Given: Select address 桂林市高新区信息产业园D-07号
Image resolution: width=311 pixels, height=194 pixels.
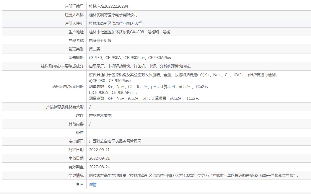Looking at the screenshot, I should point(116,23).
